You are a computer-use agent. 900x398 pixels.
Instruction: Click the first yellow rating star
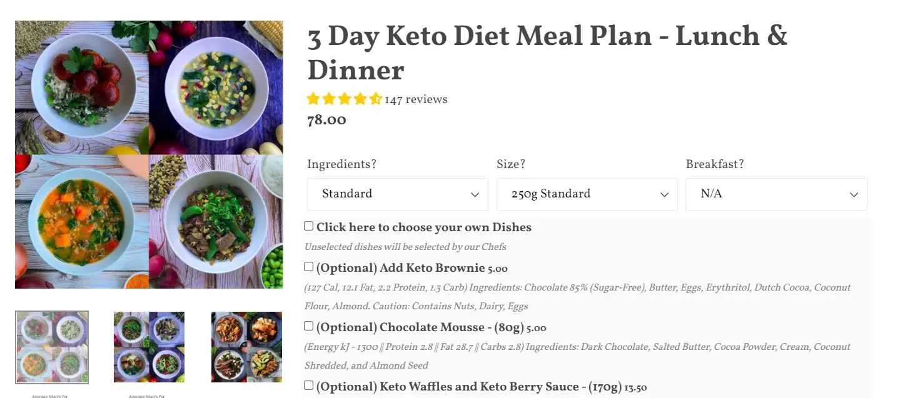pyautogui.click(x=313, y=99)
